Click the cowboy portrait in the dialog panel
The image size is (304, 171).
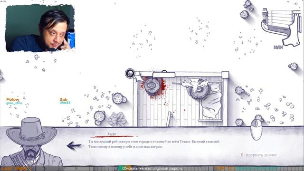(32, 142)
